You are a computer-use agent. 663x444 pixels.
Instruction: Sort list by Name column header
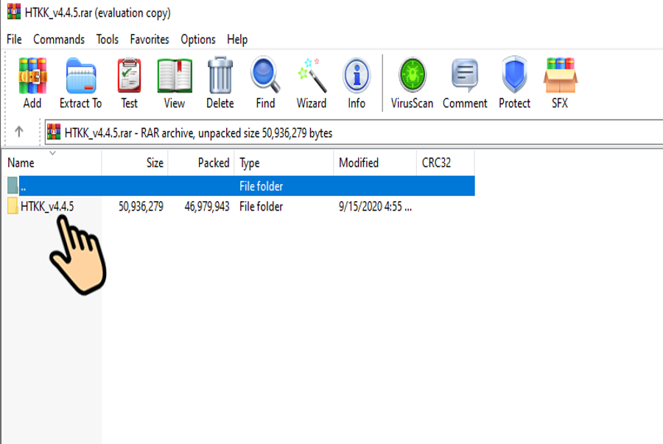pyautogui.click(x=21, y=163)
